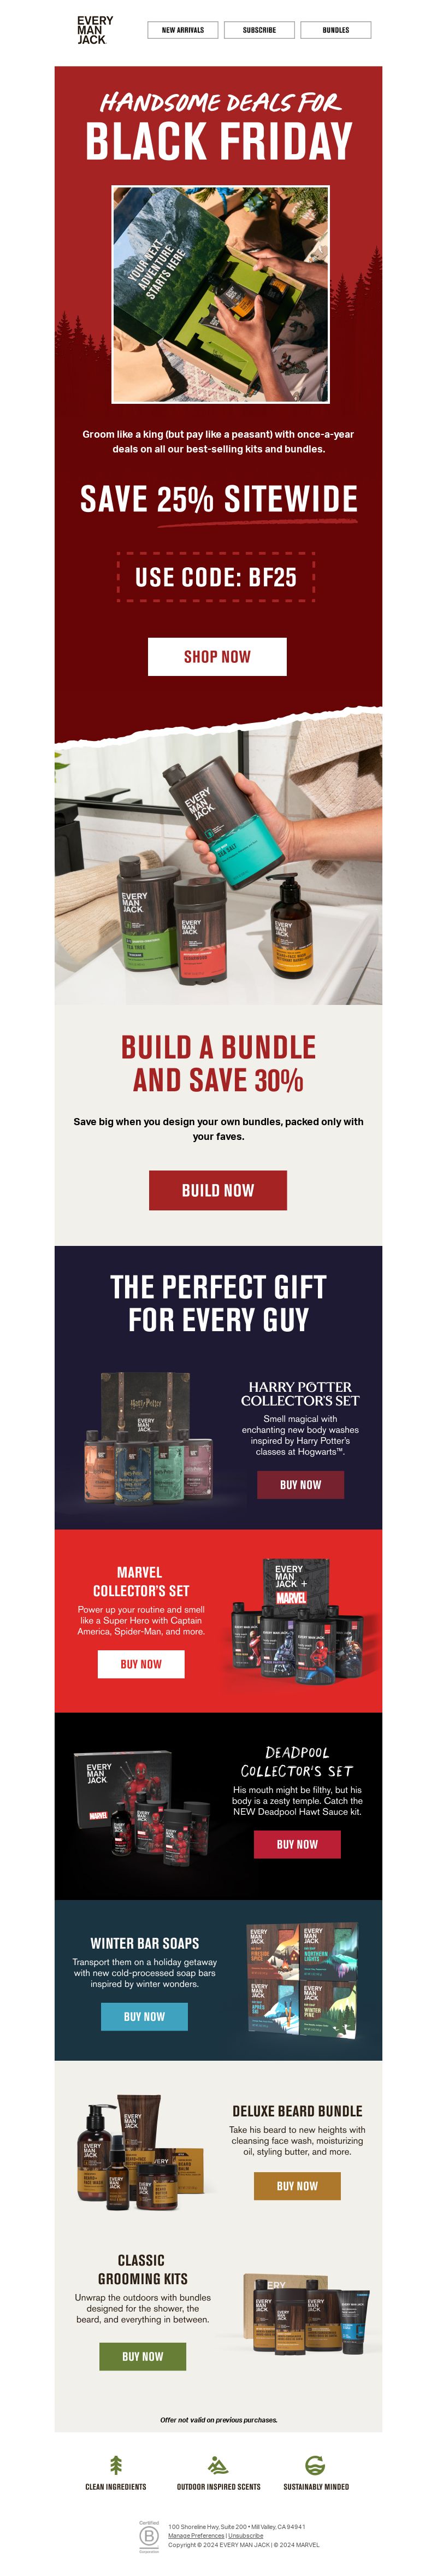Open the Manage Preferences link
The image size is (437, 2576).
tap(196, 2535)
